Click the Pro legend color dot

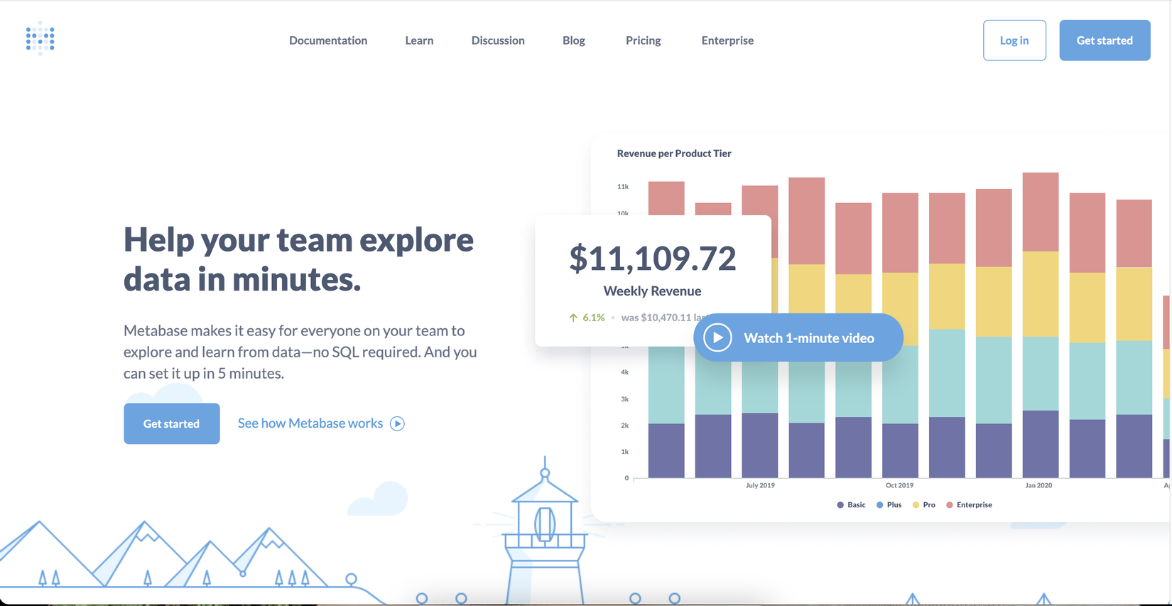tap(916, 505)
